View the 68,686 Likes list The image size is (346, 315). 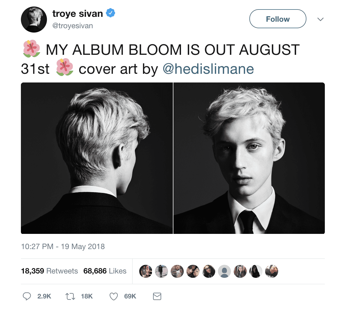pyautogui.click(x=105, y=271)
